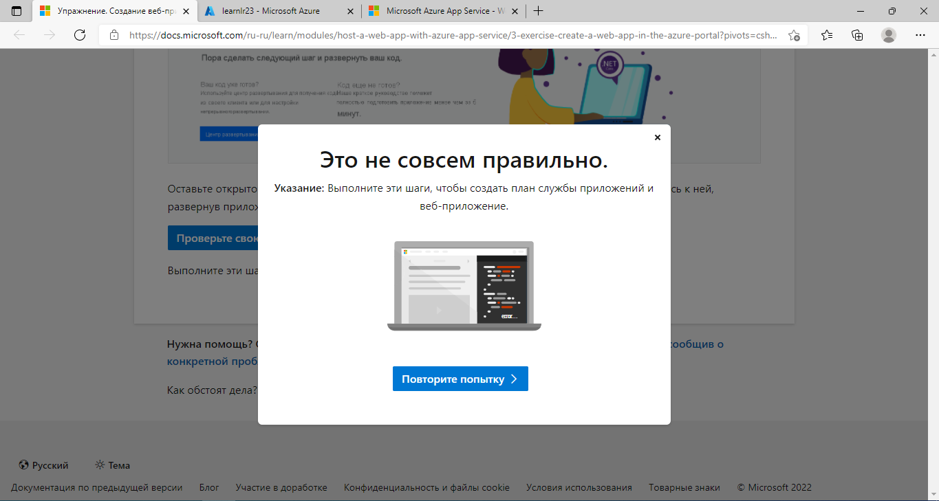
Task: Click the address bar URL field
Action: (454, 35)
